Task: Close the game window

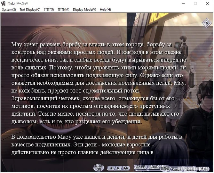Action: (x=208, y=4)
